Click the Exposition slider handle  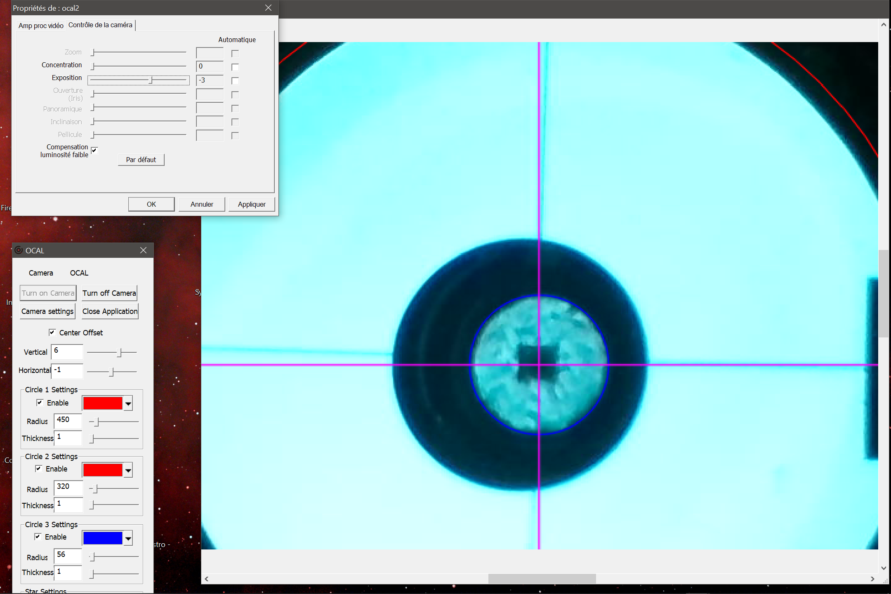(151, 80)
